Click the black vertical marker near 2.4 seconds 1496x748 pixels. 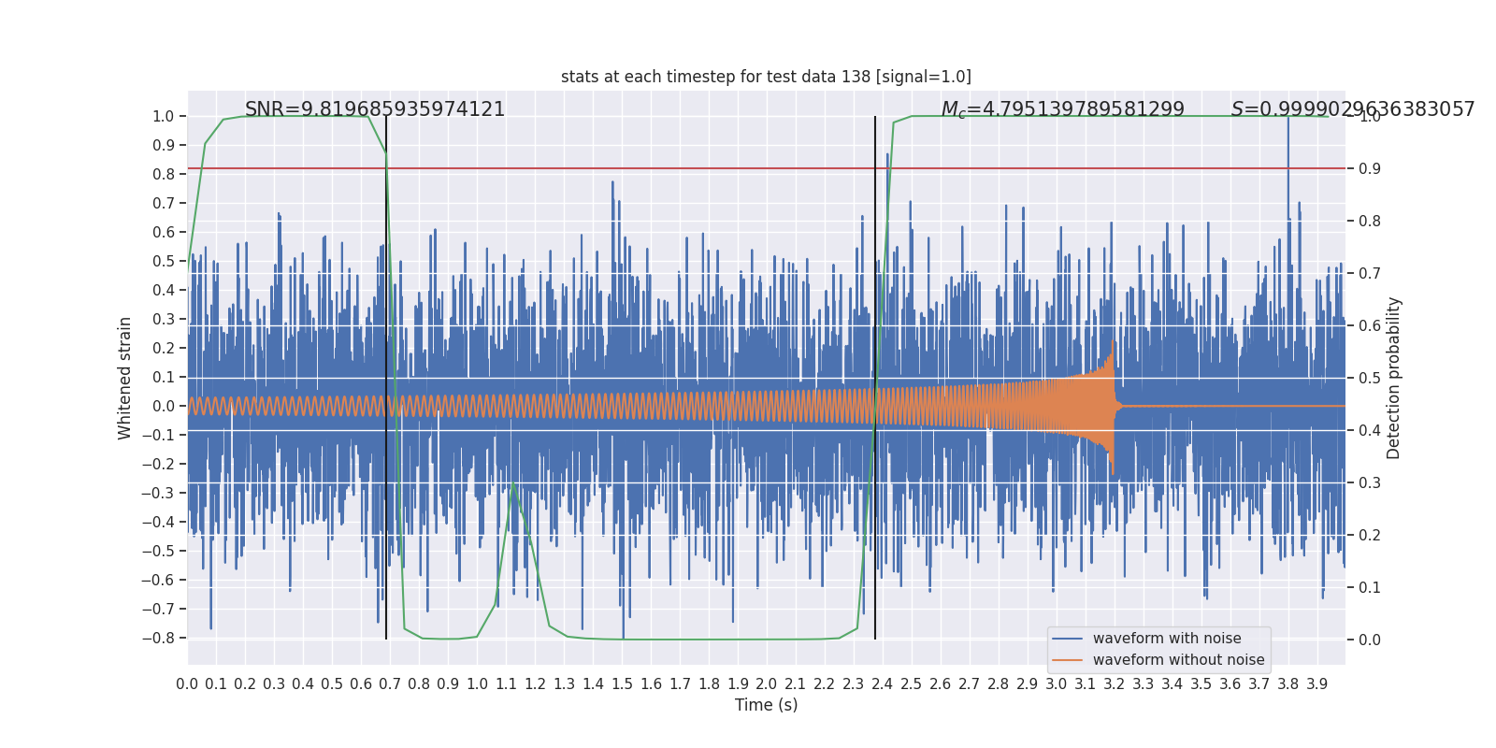(x=875, y=378)
